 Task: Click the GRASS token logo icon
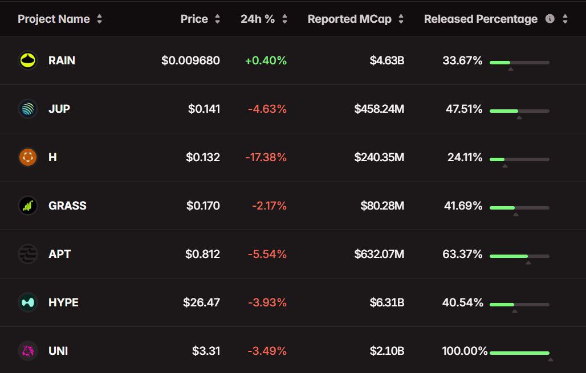click(x=27, y=206)
